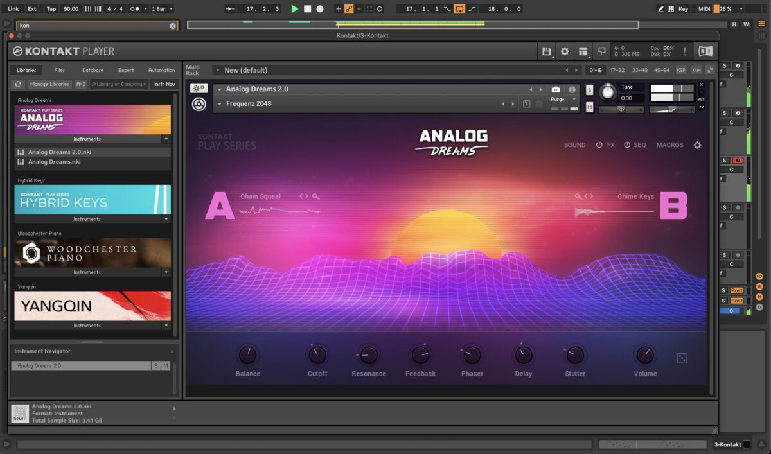
Task: Switch to the Expert tab
Action: (126, 70)
